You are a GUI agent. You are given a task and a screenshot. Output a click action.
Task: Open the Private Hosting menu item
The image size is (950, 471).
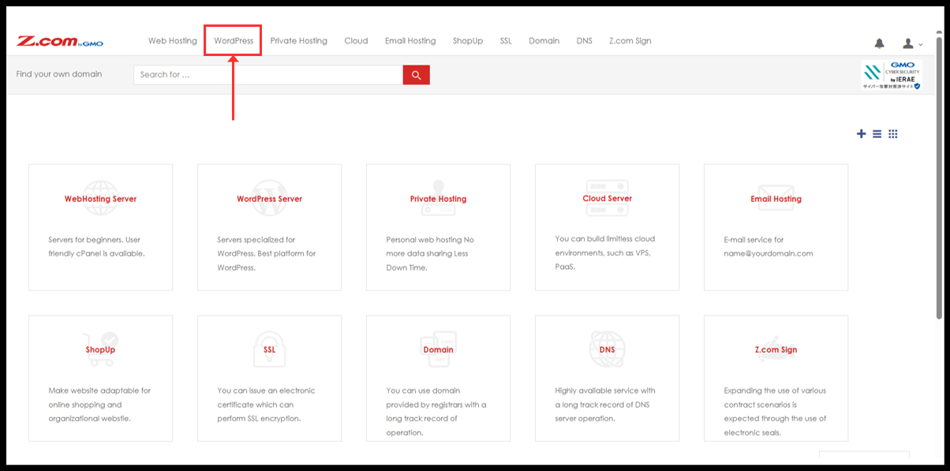(298, 41)
